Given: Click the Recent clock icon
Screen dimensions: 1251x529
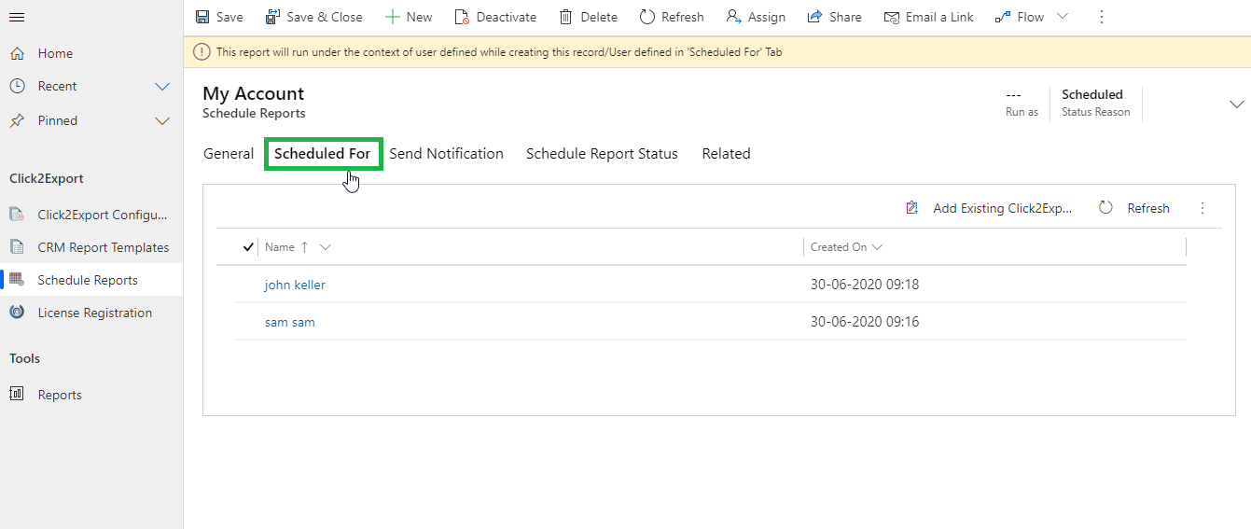Looking at the screenshot, I should click(x=17, y=86).
